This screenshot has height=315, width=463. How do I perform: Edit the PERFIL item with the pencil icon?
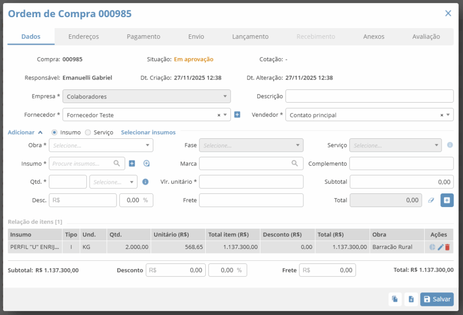click(440, 247)
